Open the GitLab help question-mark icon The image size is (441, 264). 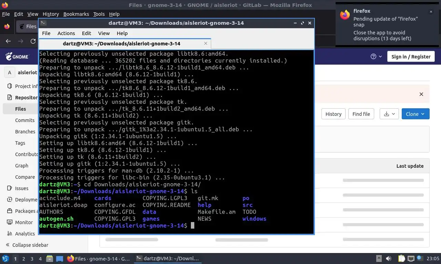[373, 56]
